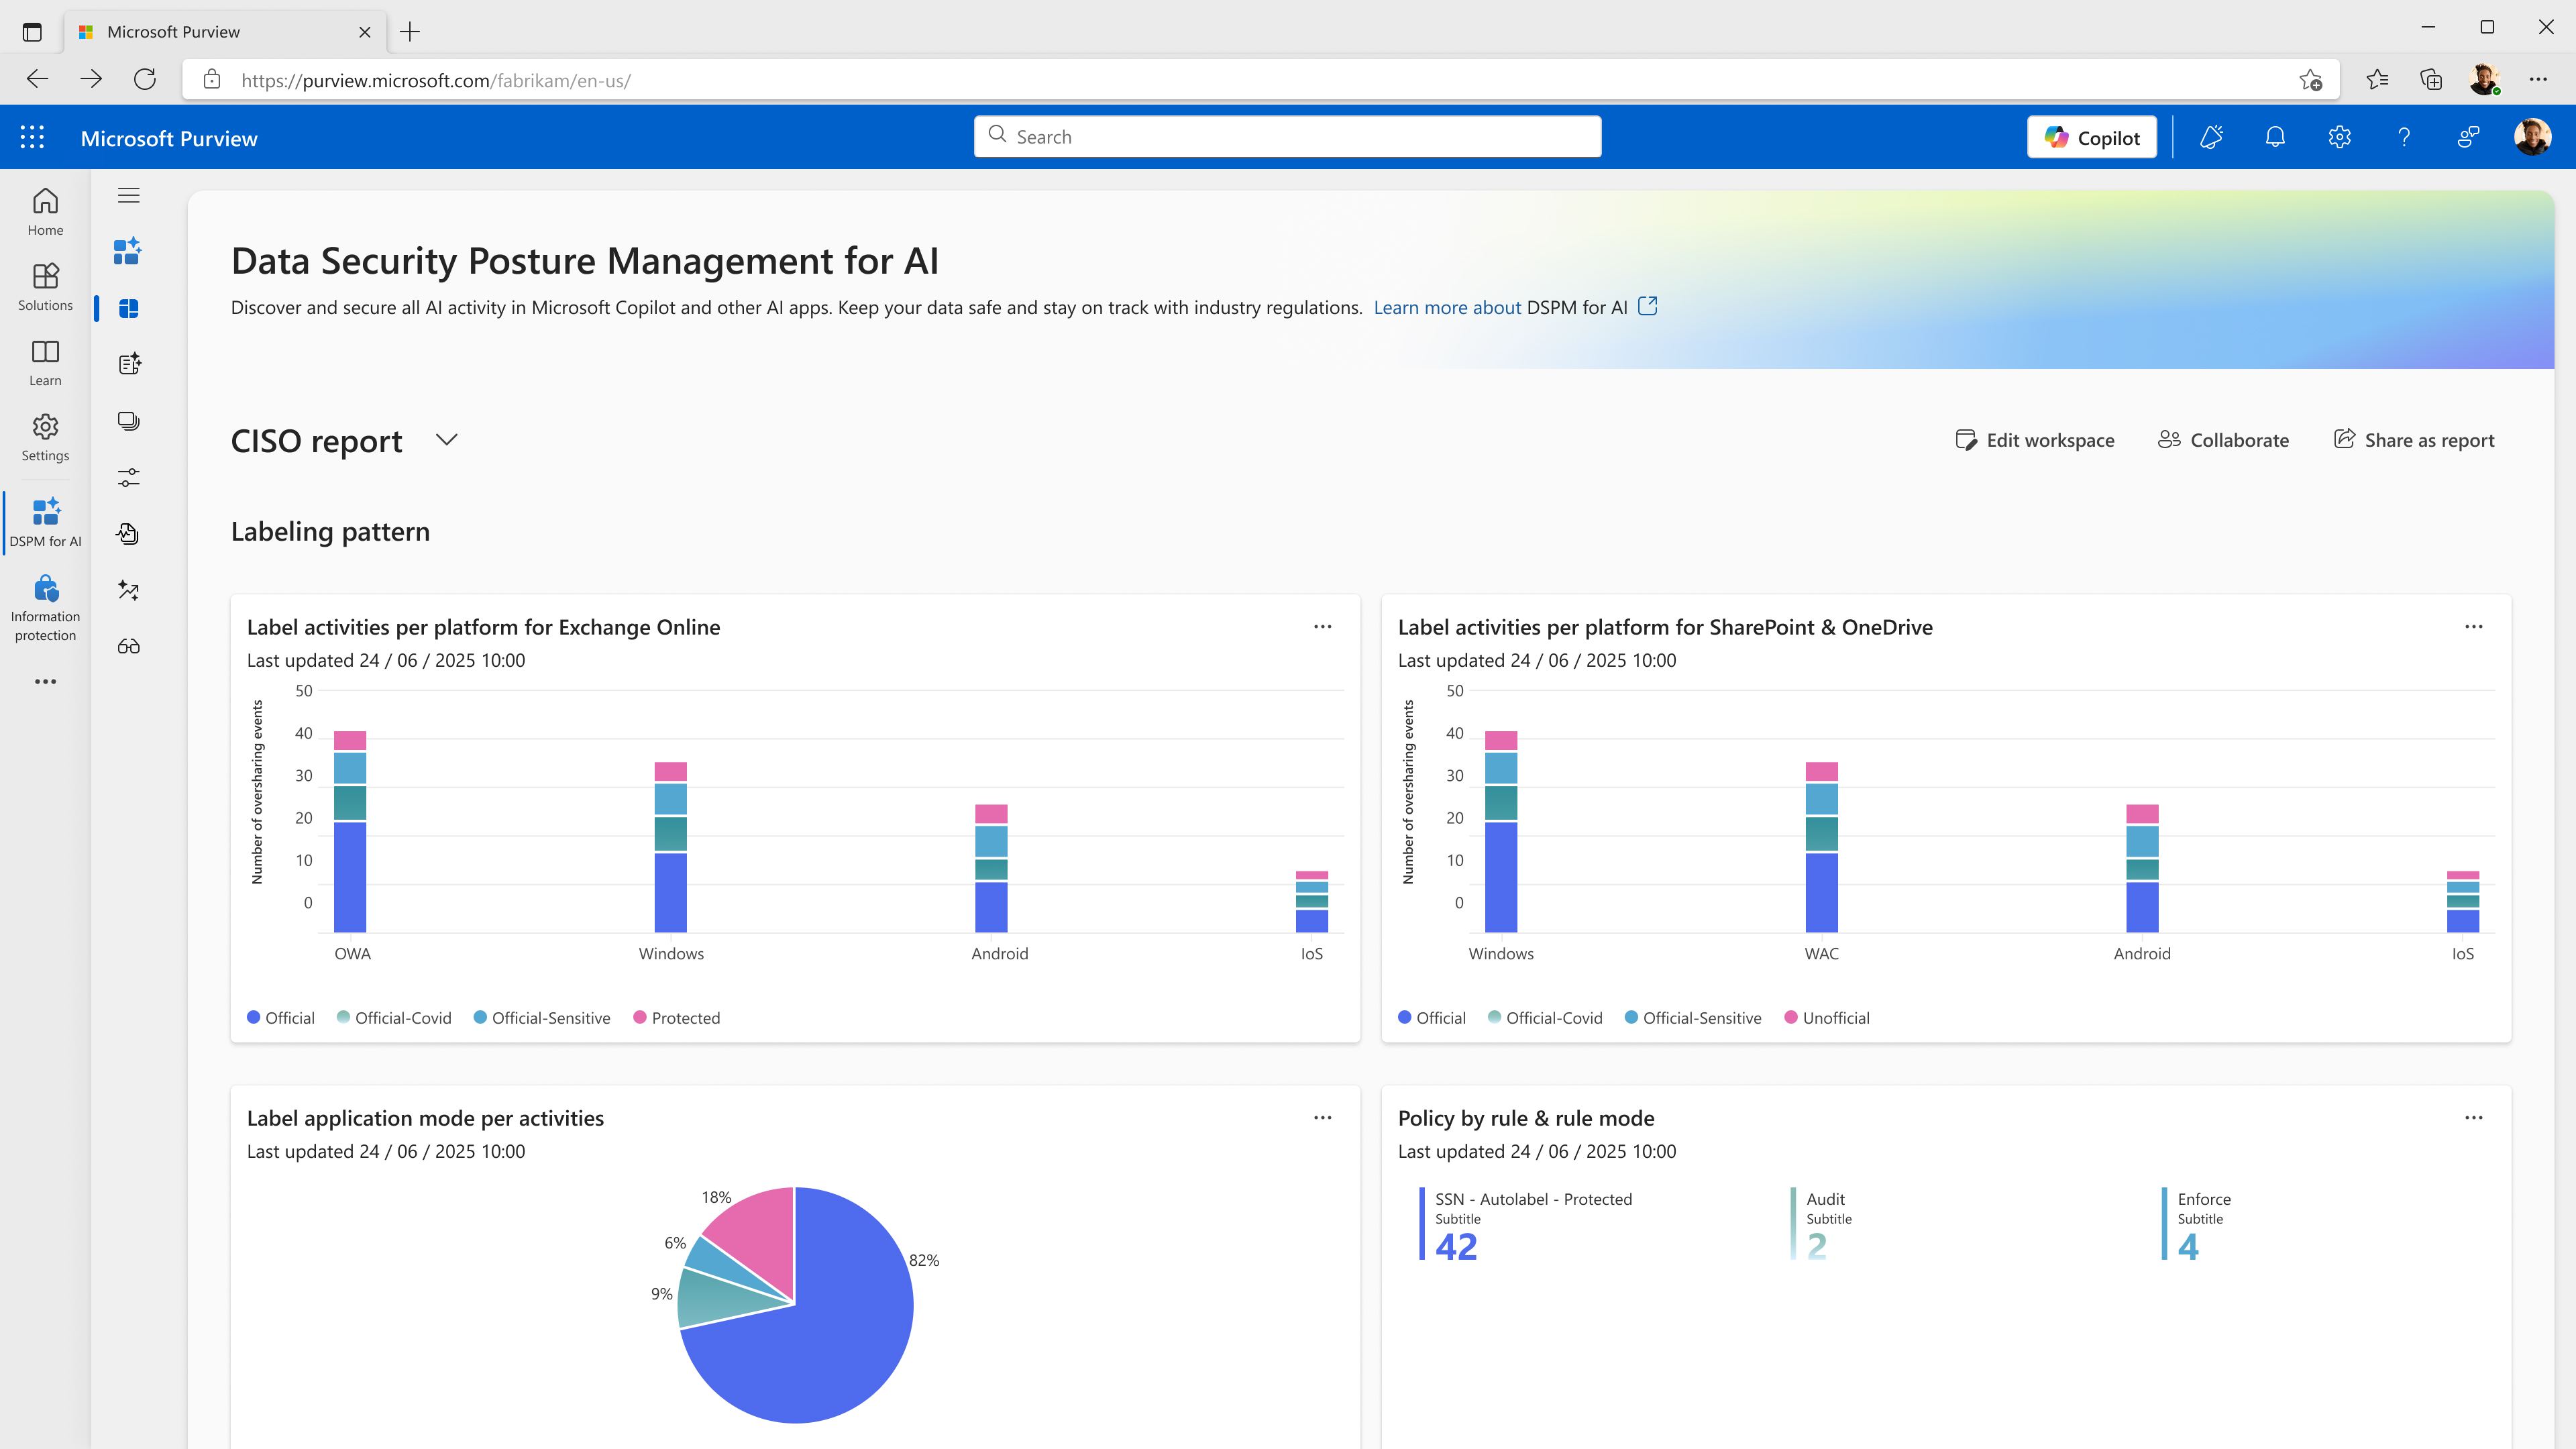Click Collaborate button

tap(2223, 440)
